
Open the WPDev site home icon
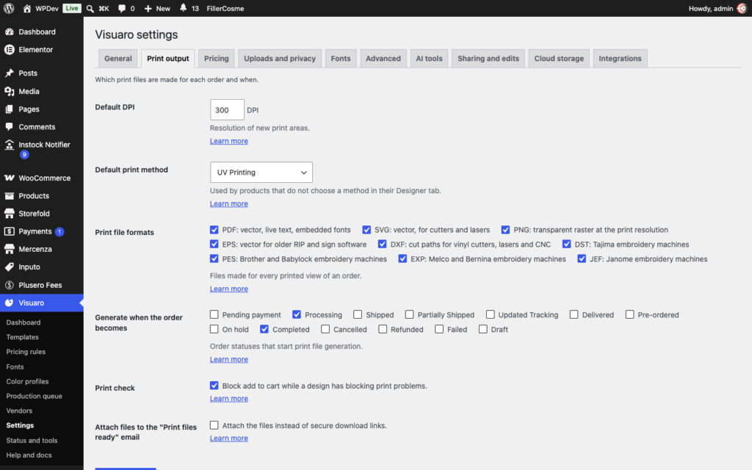point(27,8)
